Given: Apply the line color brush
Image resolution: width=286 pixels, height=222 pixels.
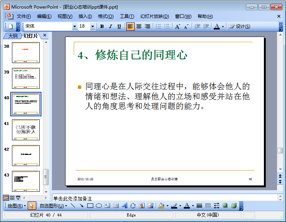Looking at the screenshot, I should (174, 206).
